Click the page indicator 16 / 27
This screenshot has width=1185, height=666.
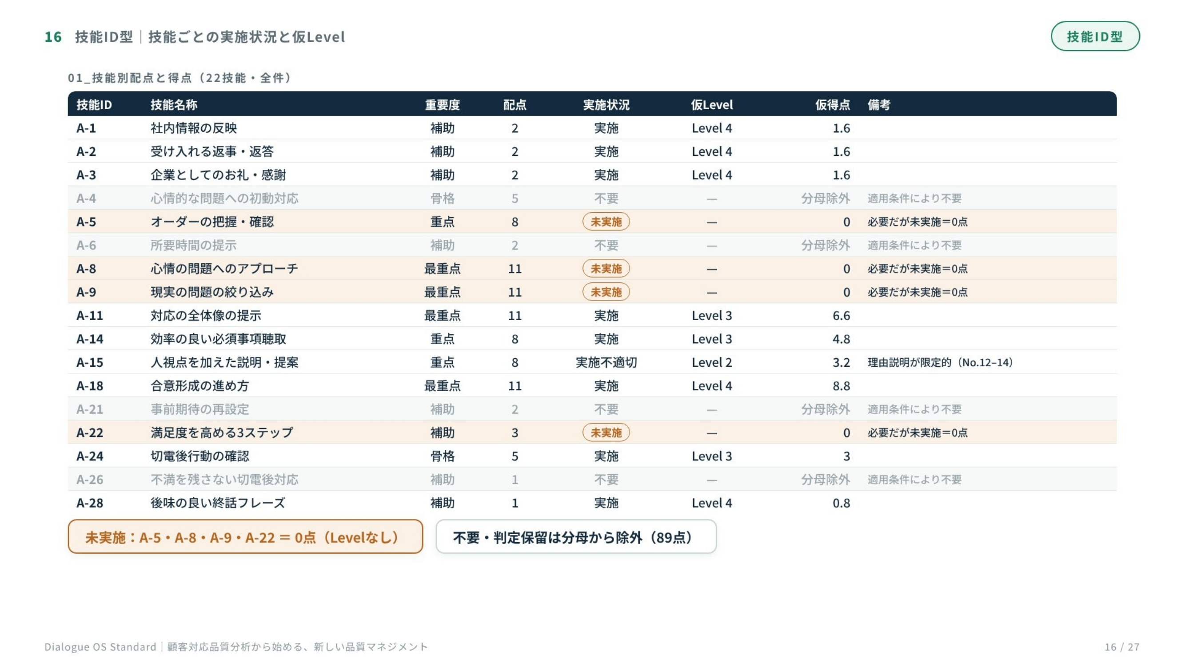point(1122,647)
